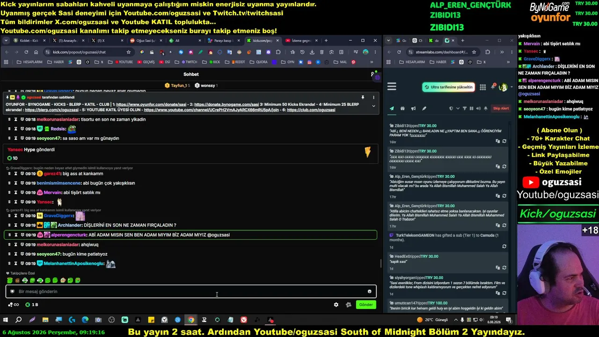Click username alperengencturk in chat

(69, 235)
